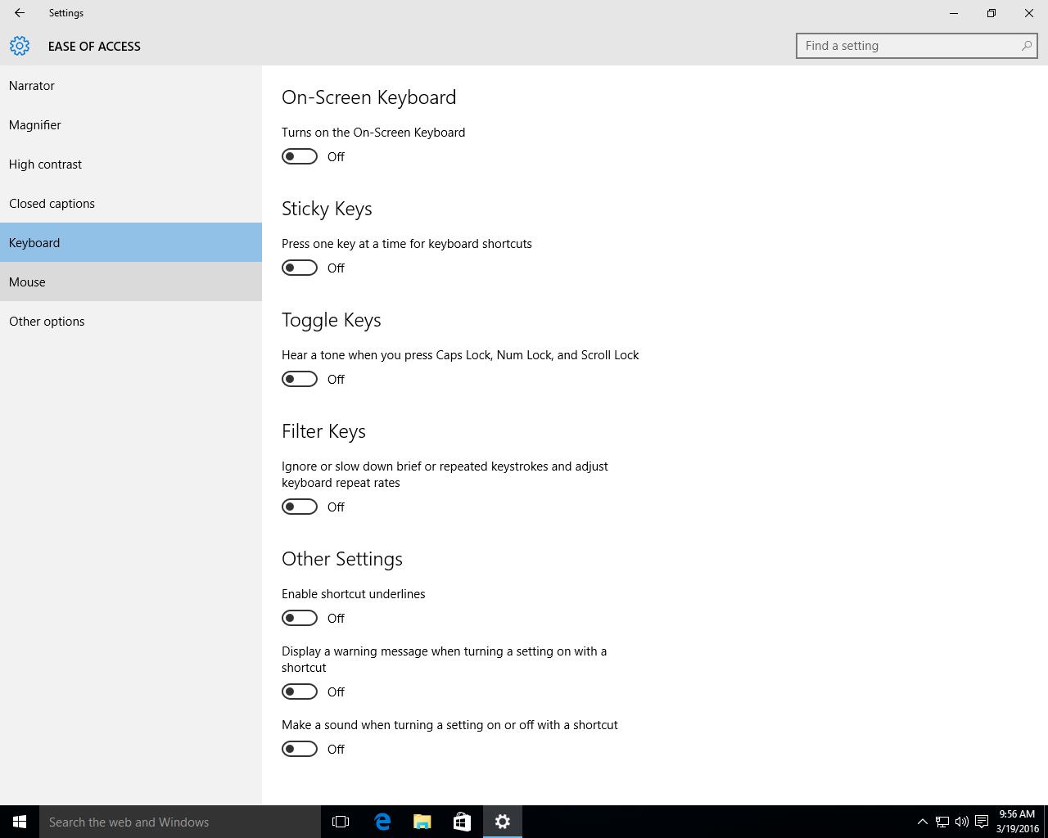Viewport: 1048px width, 838px height.
Task: Click the Toggle Keys heading
Action: coord(332,320)
